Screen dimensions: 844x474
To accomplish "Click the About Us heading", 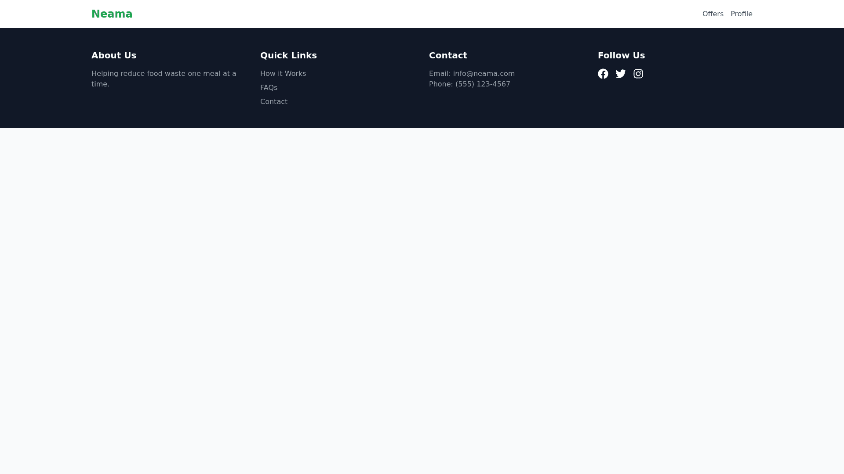I will coord(114,55).
